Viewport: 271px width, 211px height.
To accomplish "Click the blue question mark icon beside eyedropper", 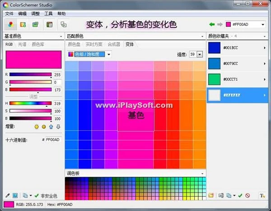I will point(15,196).
